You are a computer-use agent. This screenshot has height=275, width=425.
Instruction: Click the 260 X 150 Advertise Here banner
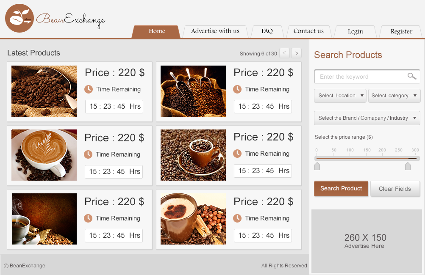tap(367, 241)
